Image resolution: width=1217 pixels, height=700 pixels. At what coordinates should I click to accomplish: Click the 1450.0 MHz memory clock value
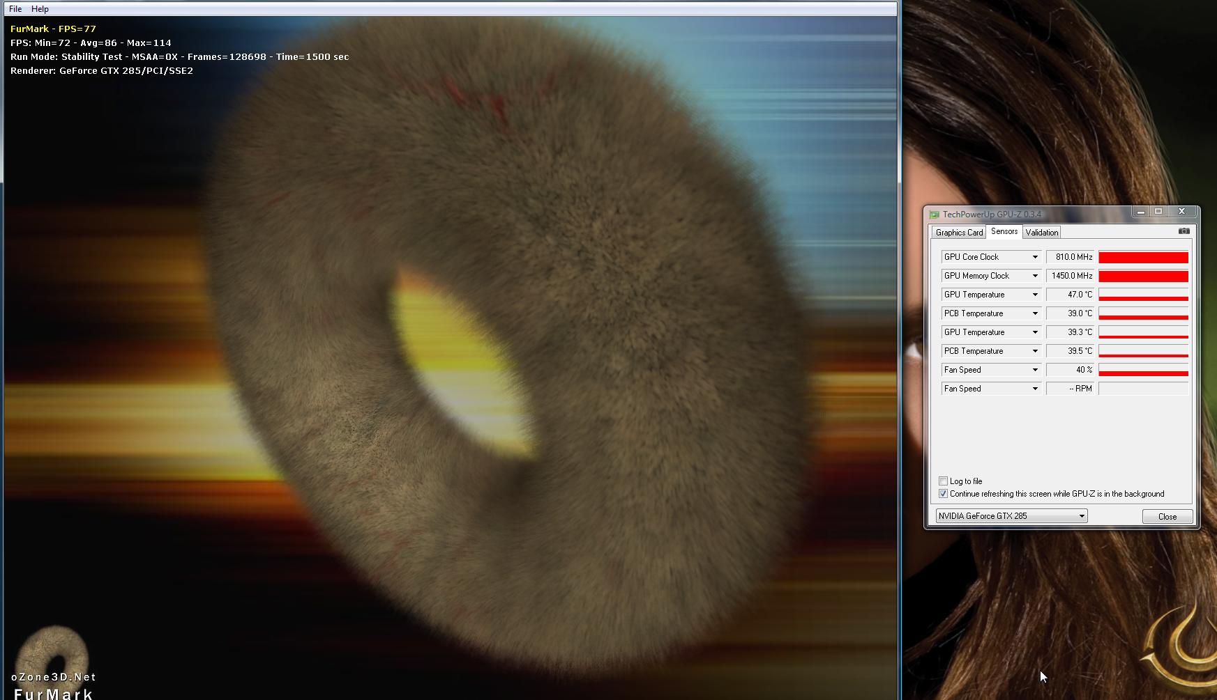(1071, 276)
